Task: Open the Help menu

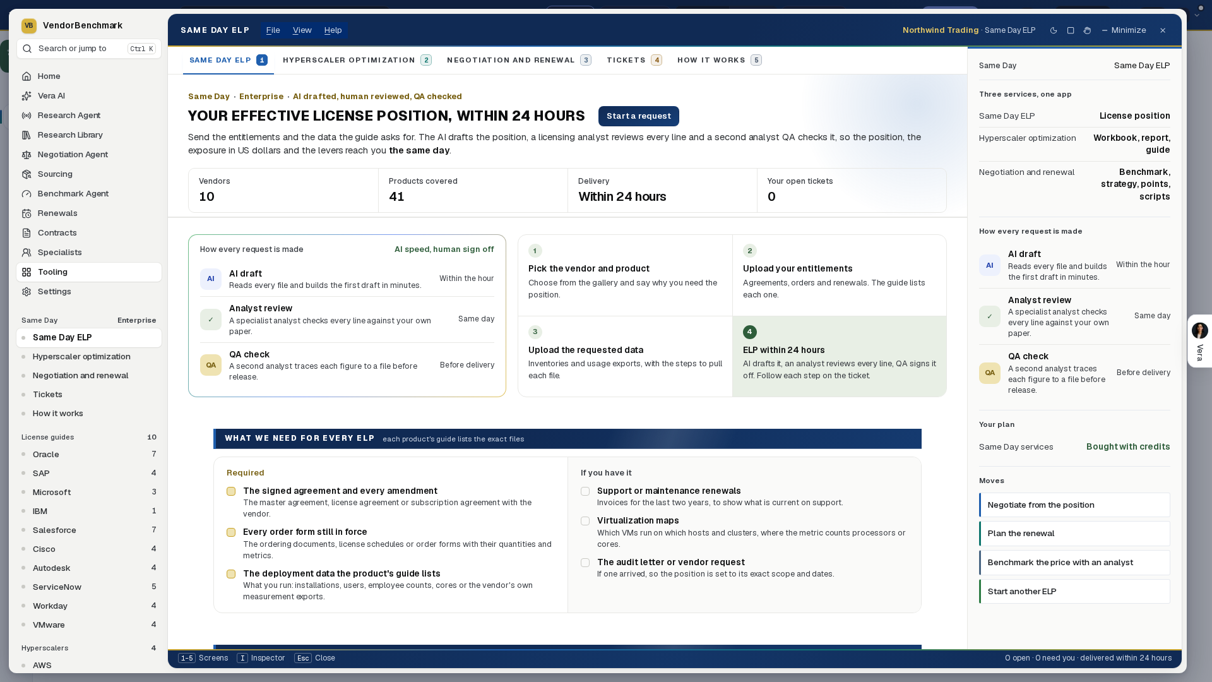Action: (x=333, y=30)
